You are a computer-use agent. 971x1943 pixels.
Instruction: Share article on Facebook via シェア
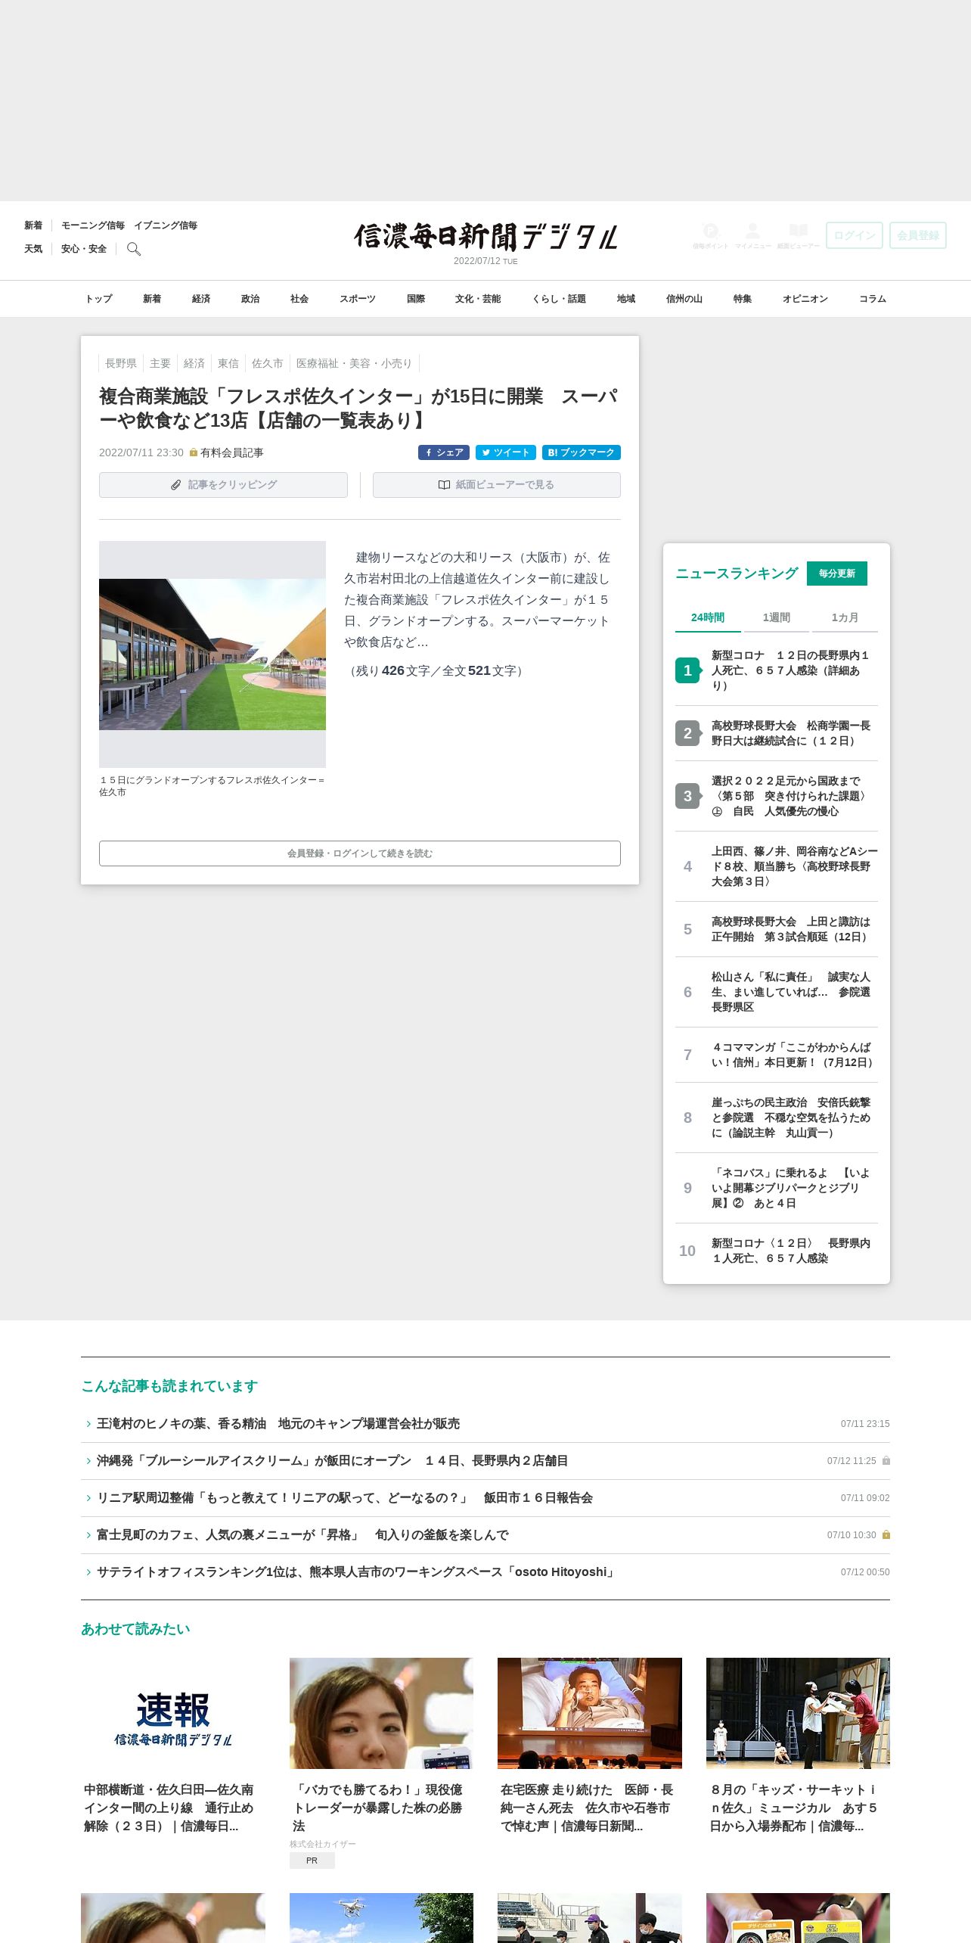(x=444, y=452)
